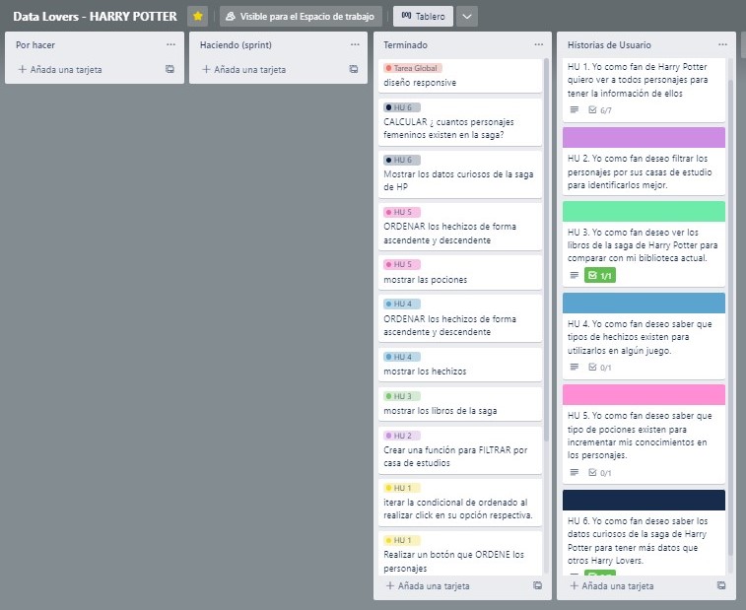Open Por hacer list options menu
Image resolution: width=746 pixels, height=610 pixels.
170,44
